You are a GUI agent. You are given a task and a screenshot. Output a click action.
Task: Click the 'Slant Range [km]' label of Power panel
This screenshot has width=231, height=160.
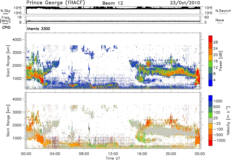tap(8, 61)
